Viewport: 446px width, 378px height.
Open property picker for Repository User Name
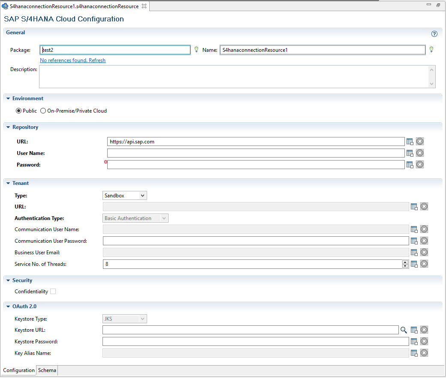pyautogui.click(x=410, y=153)
